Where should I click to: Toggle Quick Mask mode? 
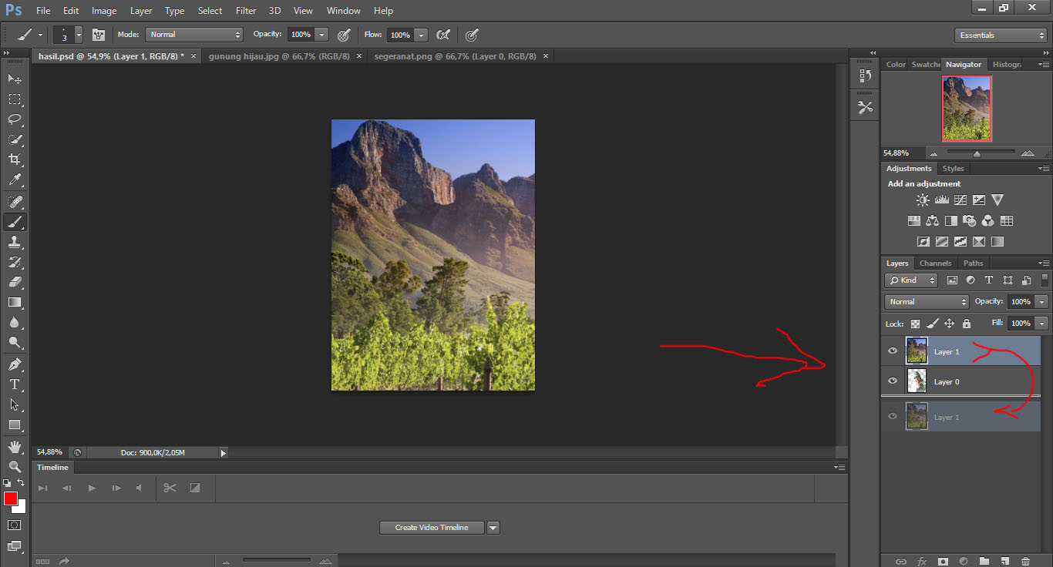pyautogui.click(x=15, y=525)
